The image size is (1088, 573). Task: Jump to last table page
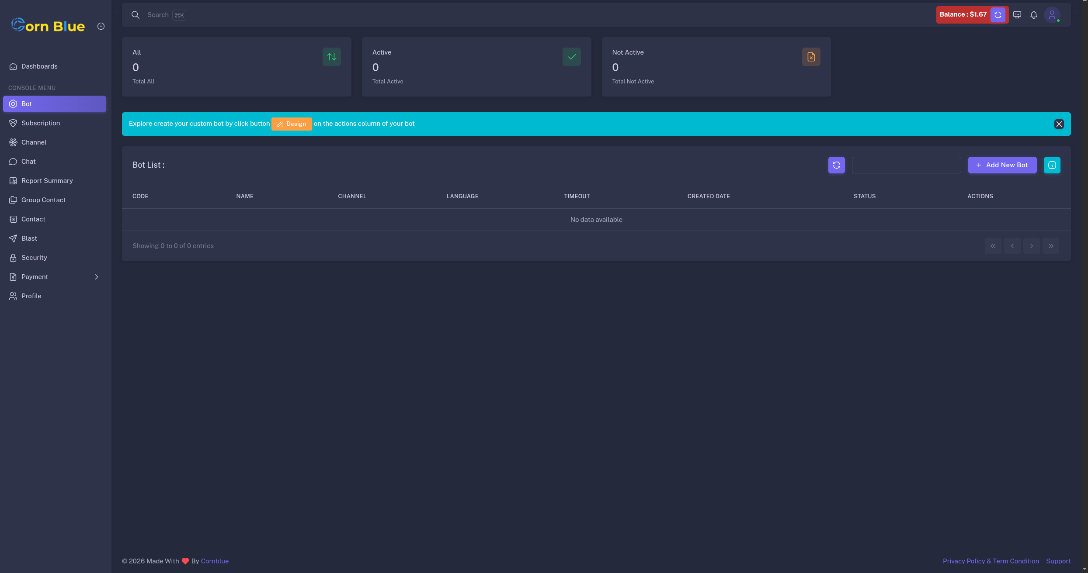click(1050, 246)
